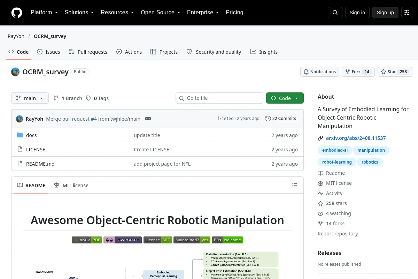The width and height of the screenshot is (418, 279).
Task: Click the RayYoh owner breadcrumb link
Action: [16, 36]
